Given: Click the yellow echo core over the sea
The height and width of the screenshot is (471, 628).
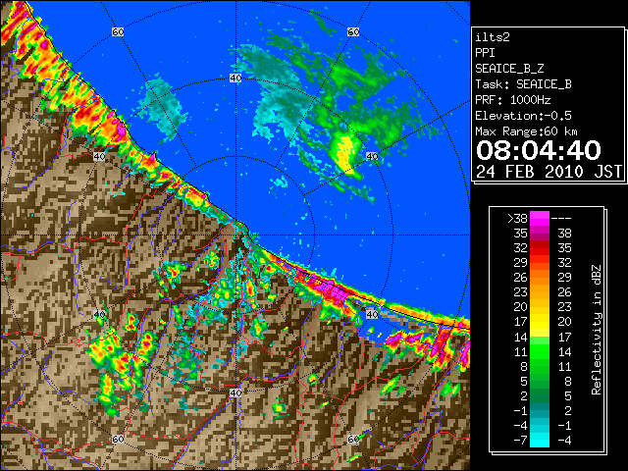Looking at the screenshot, I should 344,153.
